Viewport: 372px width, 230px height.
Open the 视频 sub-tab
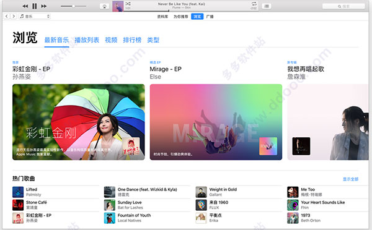click(x=111, y=40)
